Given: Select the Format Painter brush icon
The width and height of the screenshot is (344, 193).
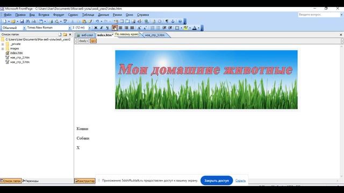Looking at the screenshot, I should pos(90,21).
